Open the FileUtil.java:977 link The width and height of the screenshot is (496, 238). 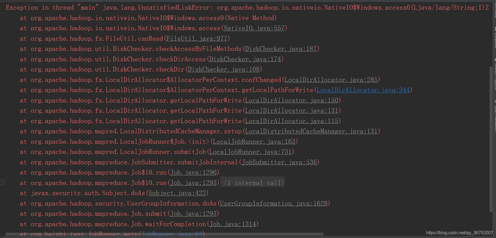[x=197, y=39]
